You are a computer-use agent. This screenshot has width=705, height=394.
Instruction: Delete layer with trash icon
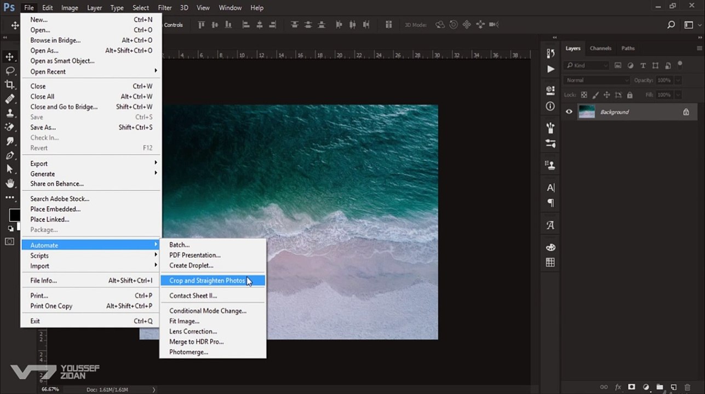687,387
